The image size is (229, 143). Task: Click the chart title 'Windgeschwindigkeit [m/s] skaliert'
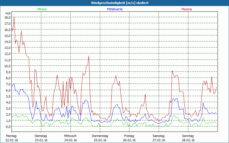point(120,3)
